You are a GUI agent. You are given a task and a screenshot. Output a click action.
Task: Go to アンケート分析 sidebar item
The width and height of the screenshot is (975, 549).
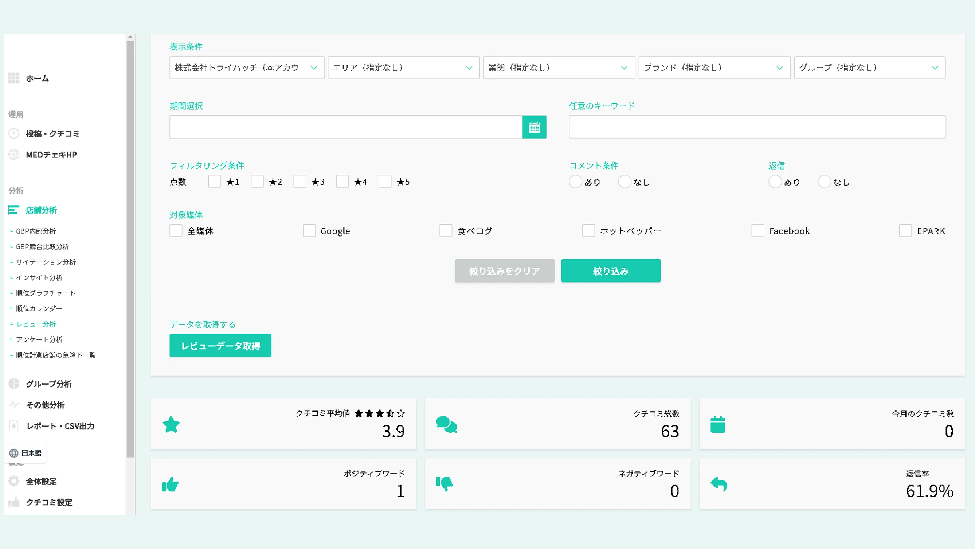pyautogui.click(x=39, y=340)
